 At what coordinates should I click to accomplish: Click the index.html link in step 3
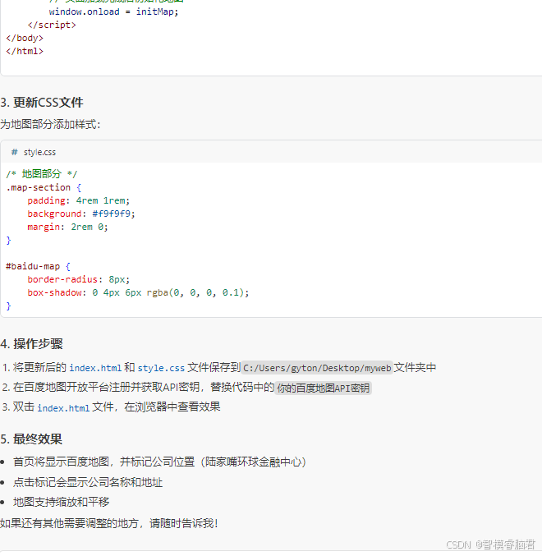[x=63, y=408]
